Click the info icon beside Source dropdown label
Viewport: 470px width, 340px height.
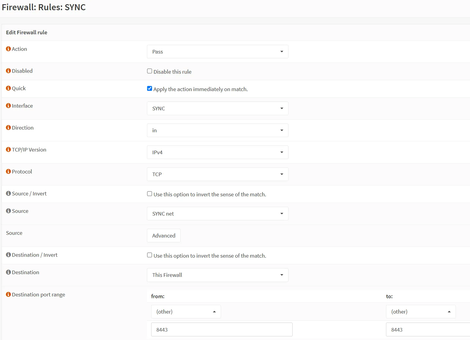8,211
